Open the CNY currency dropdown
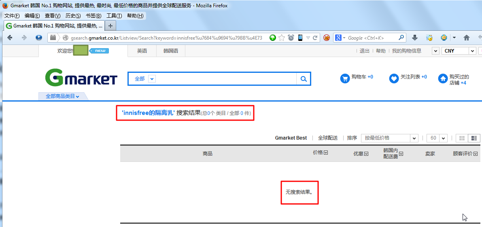 point(459,51)
